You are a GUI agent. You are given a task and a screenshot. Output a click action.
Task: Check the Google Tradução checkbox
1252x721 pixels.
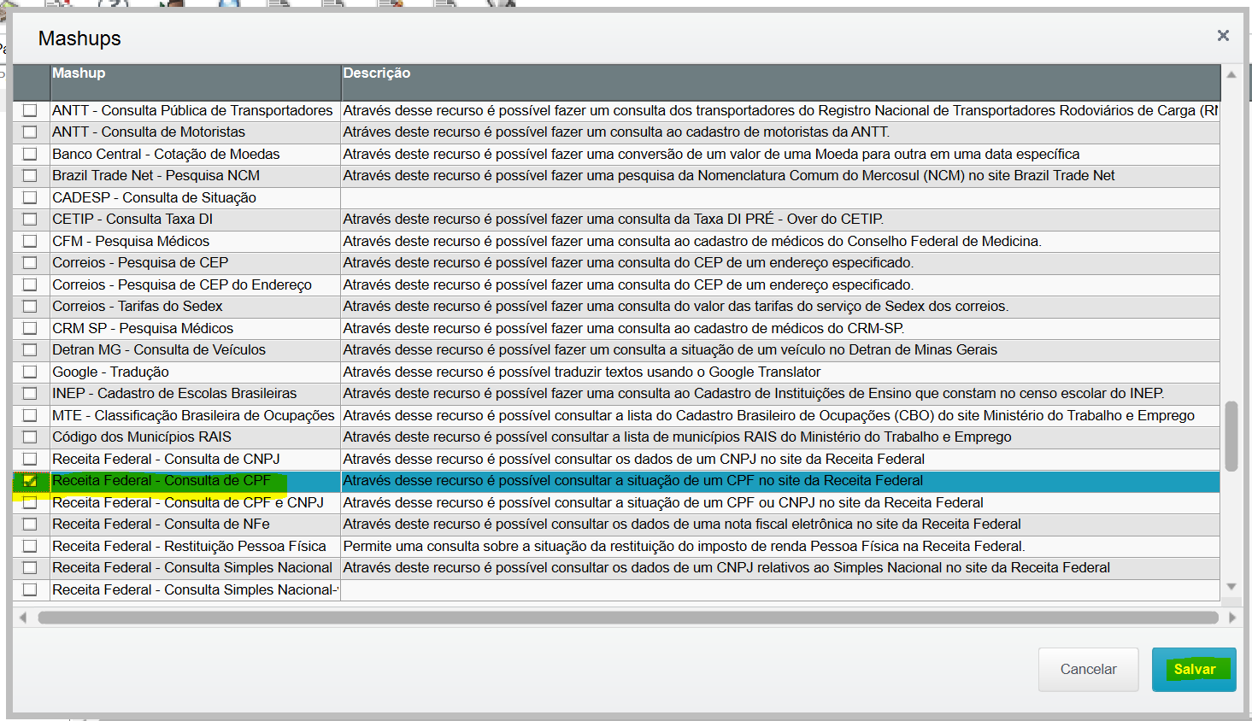coord(30,372)
